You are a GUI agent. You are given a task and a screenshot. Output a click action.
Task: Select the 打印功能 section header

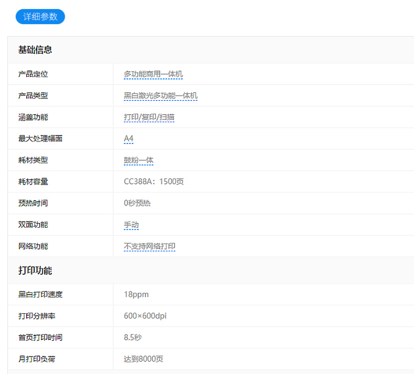pos(35,270)
